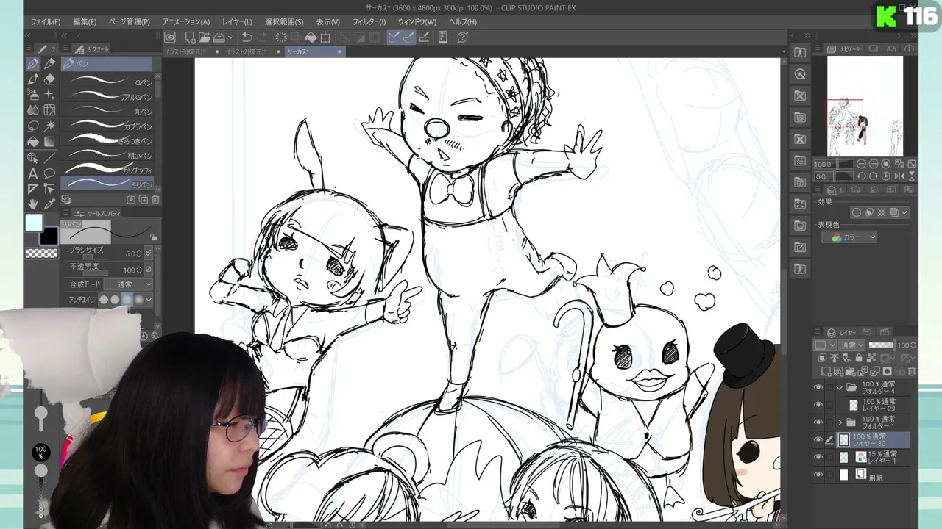Select the Gradient tool
This screenshot has width=942, height=529.
point(49,141)
